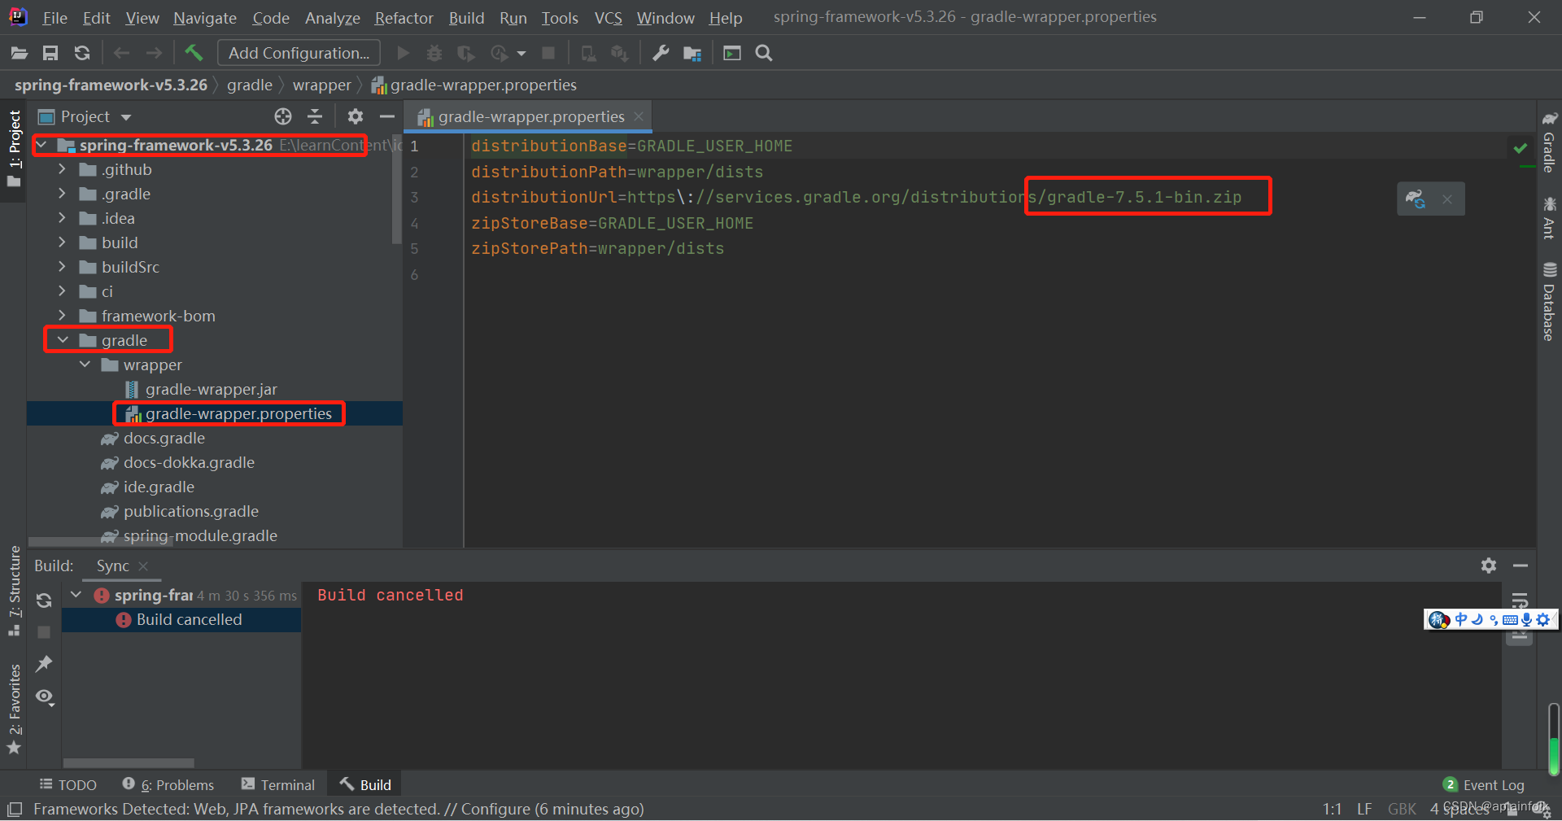Toggle the Ant side tool window
The width and height of the screenshot is (1562, 821).
[1549, 217]
